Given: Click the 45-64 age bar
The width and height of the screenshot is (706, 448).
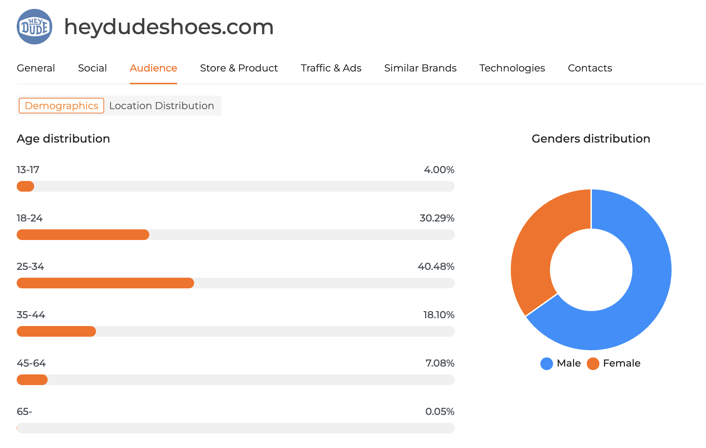Looking at the screenshot, I should point(32,380).
